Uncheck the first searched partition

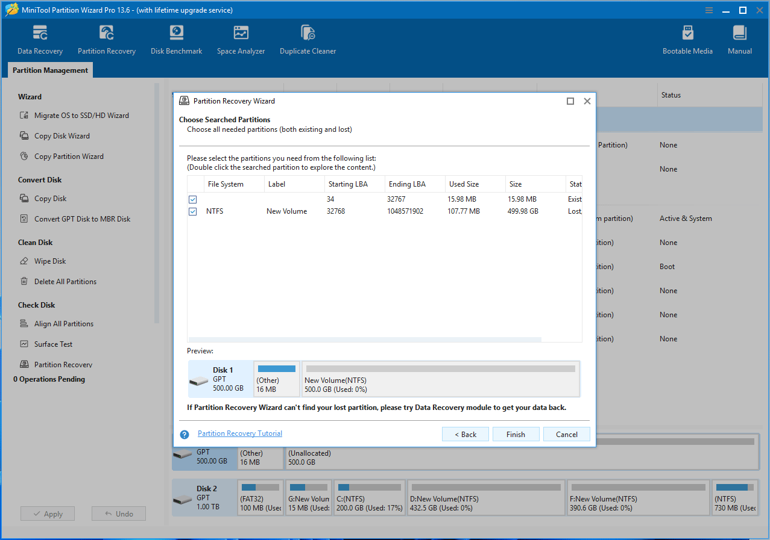pos(192,199)
